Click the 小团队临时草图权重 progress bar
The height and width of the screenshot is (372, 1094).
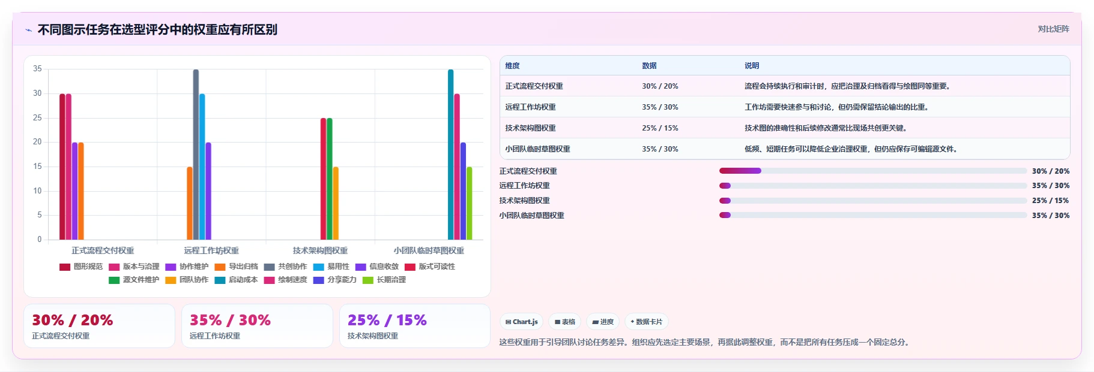coord(873,215)
